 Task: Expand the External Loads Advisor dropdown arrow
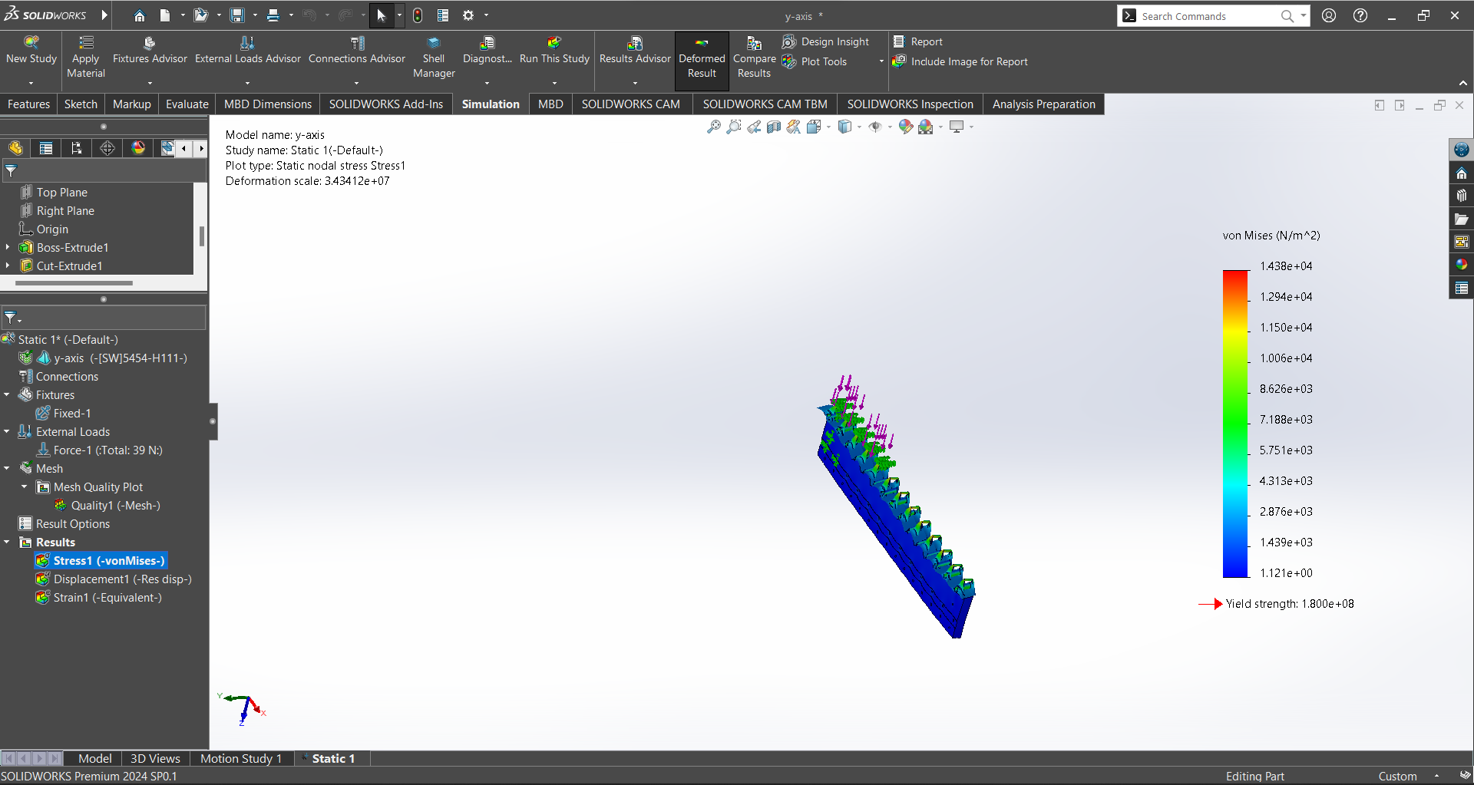(x=247, y=83)
